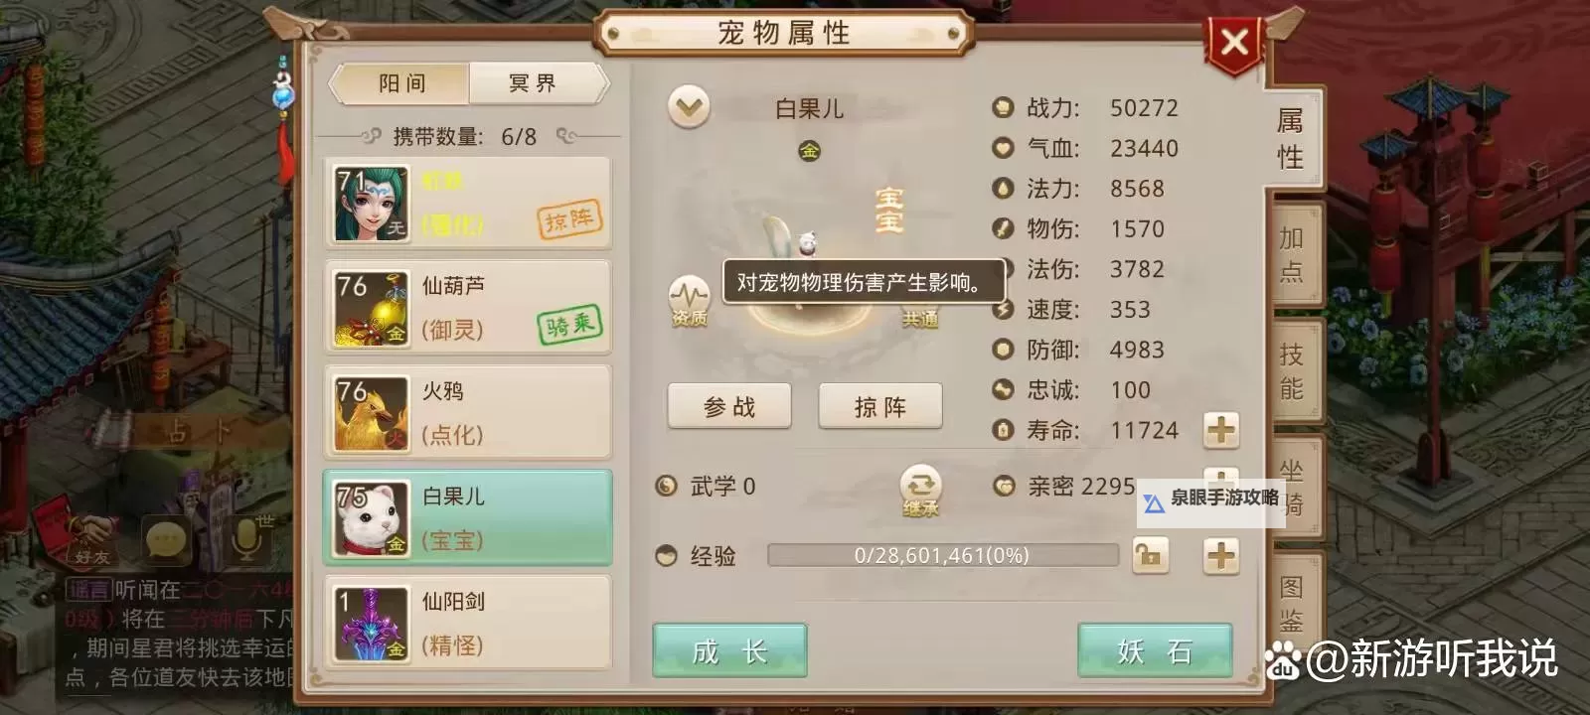Tap the 共通 icon beside the pet
Screen dimensions: 1590x715
point(920,318)
